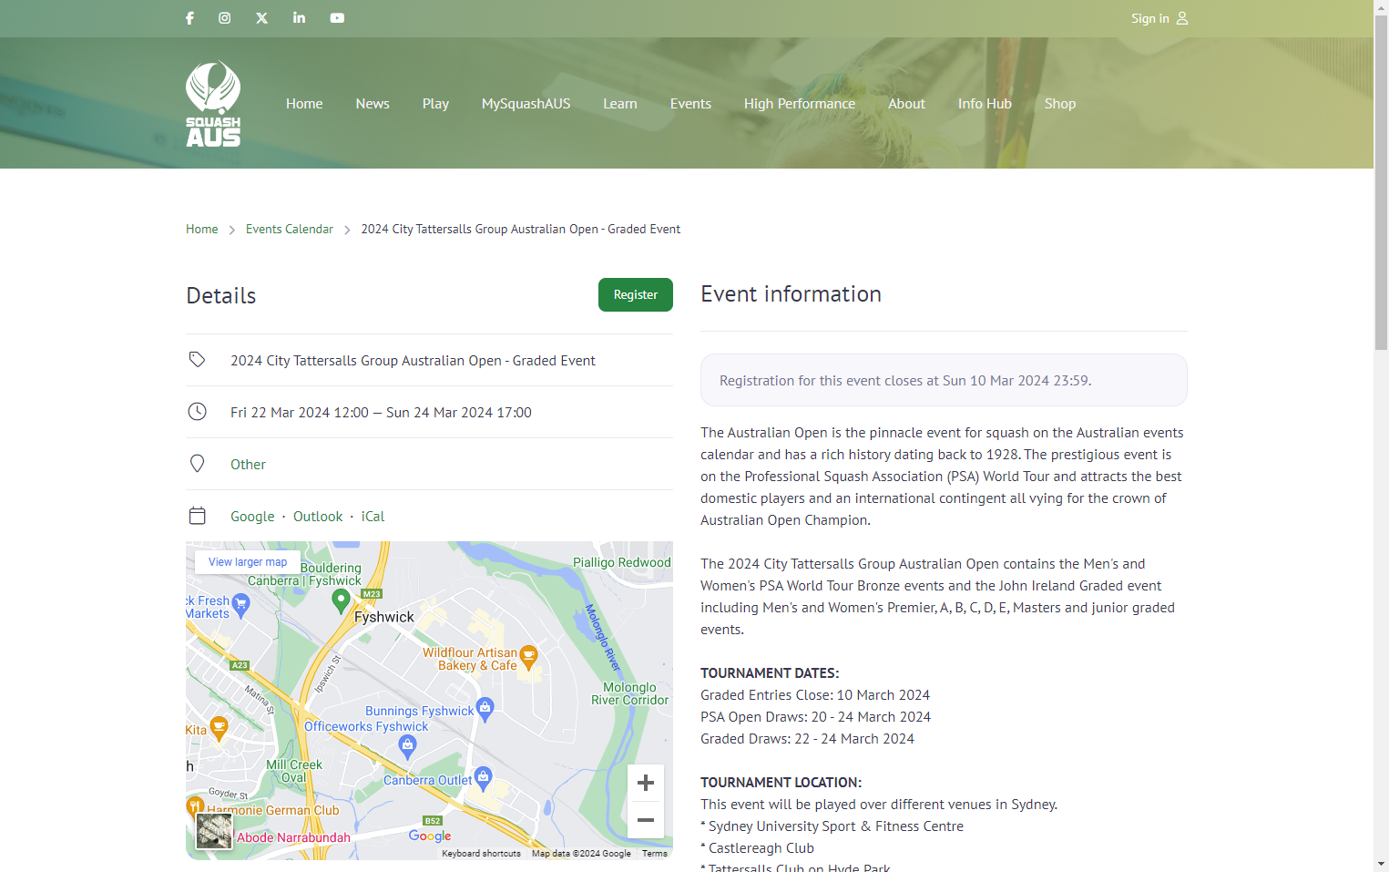Image resolution: width=1389 pixels, height=872 pixels.
Task: Click the Fresh Markets shopping pin
Action: pyautogui.click(x=240, y=605)
